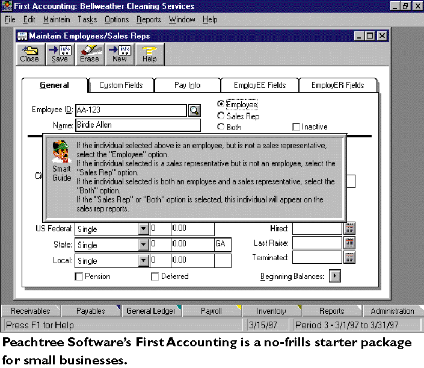Click the Maintain Employees window icon
This screenshot has height=368, width=424.
click(22, 36)
